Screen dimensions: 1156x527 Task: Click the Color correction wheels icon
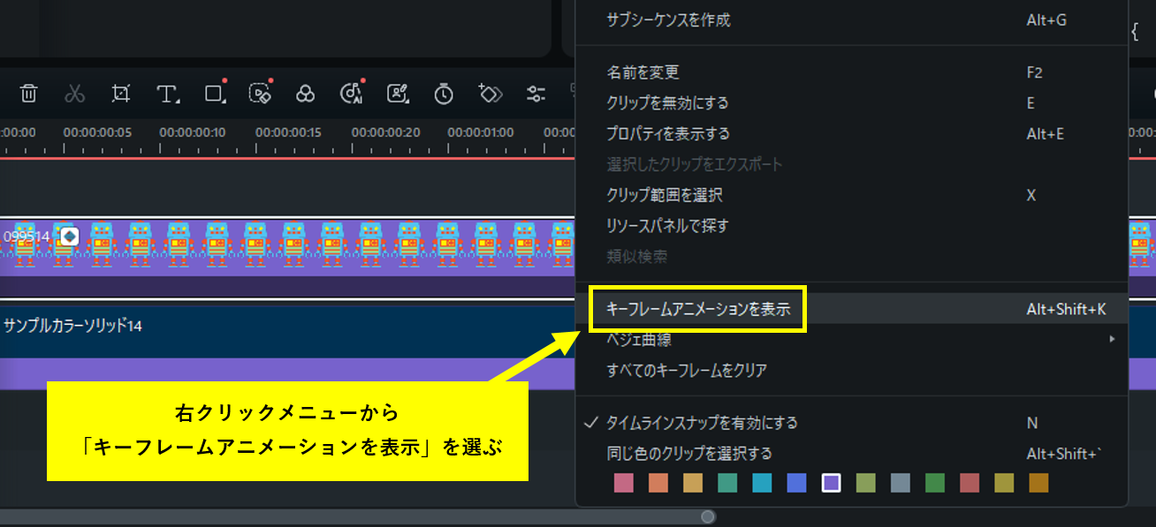pos(305,93)
